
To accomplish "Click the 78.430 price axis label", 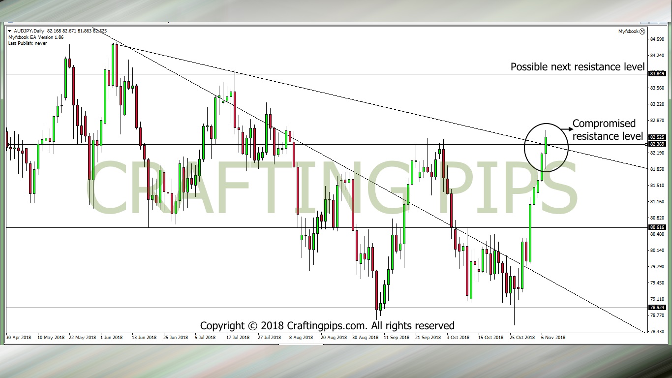I will [657, 332].
